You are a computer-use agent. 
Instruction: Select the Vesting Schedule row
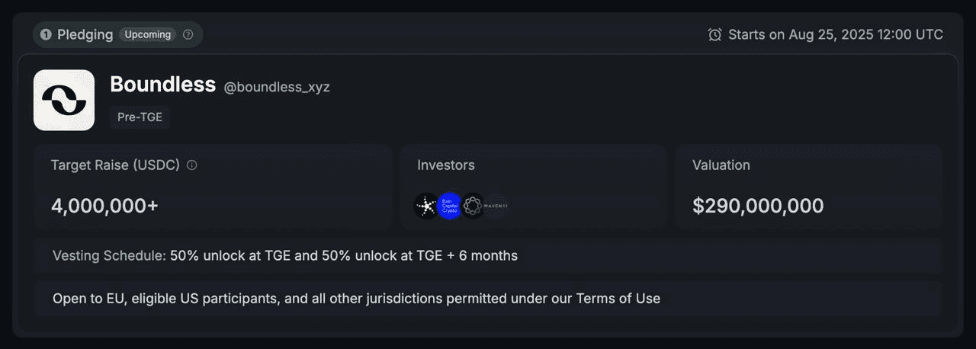(x=488, y=255)
